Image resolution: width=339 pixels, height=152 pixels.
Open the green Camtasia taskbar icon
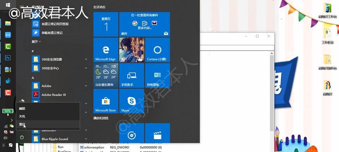(x=8, y=46)
